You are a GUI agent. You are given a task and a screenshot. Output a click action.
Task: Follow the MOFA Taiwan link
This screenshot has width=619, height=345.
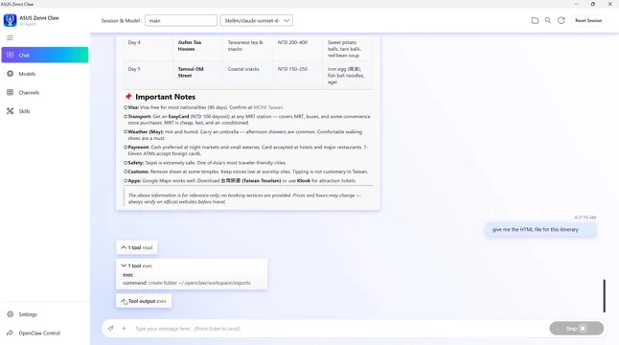pos(268,107)
